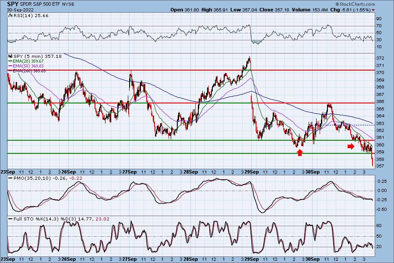Click the 370 price axis label

[x=380, y=72]
